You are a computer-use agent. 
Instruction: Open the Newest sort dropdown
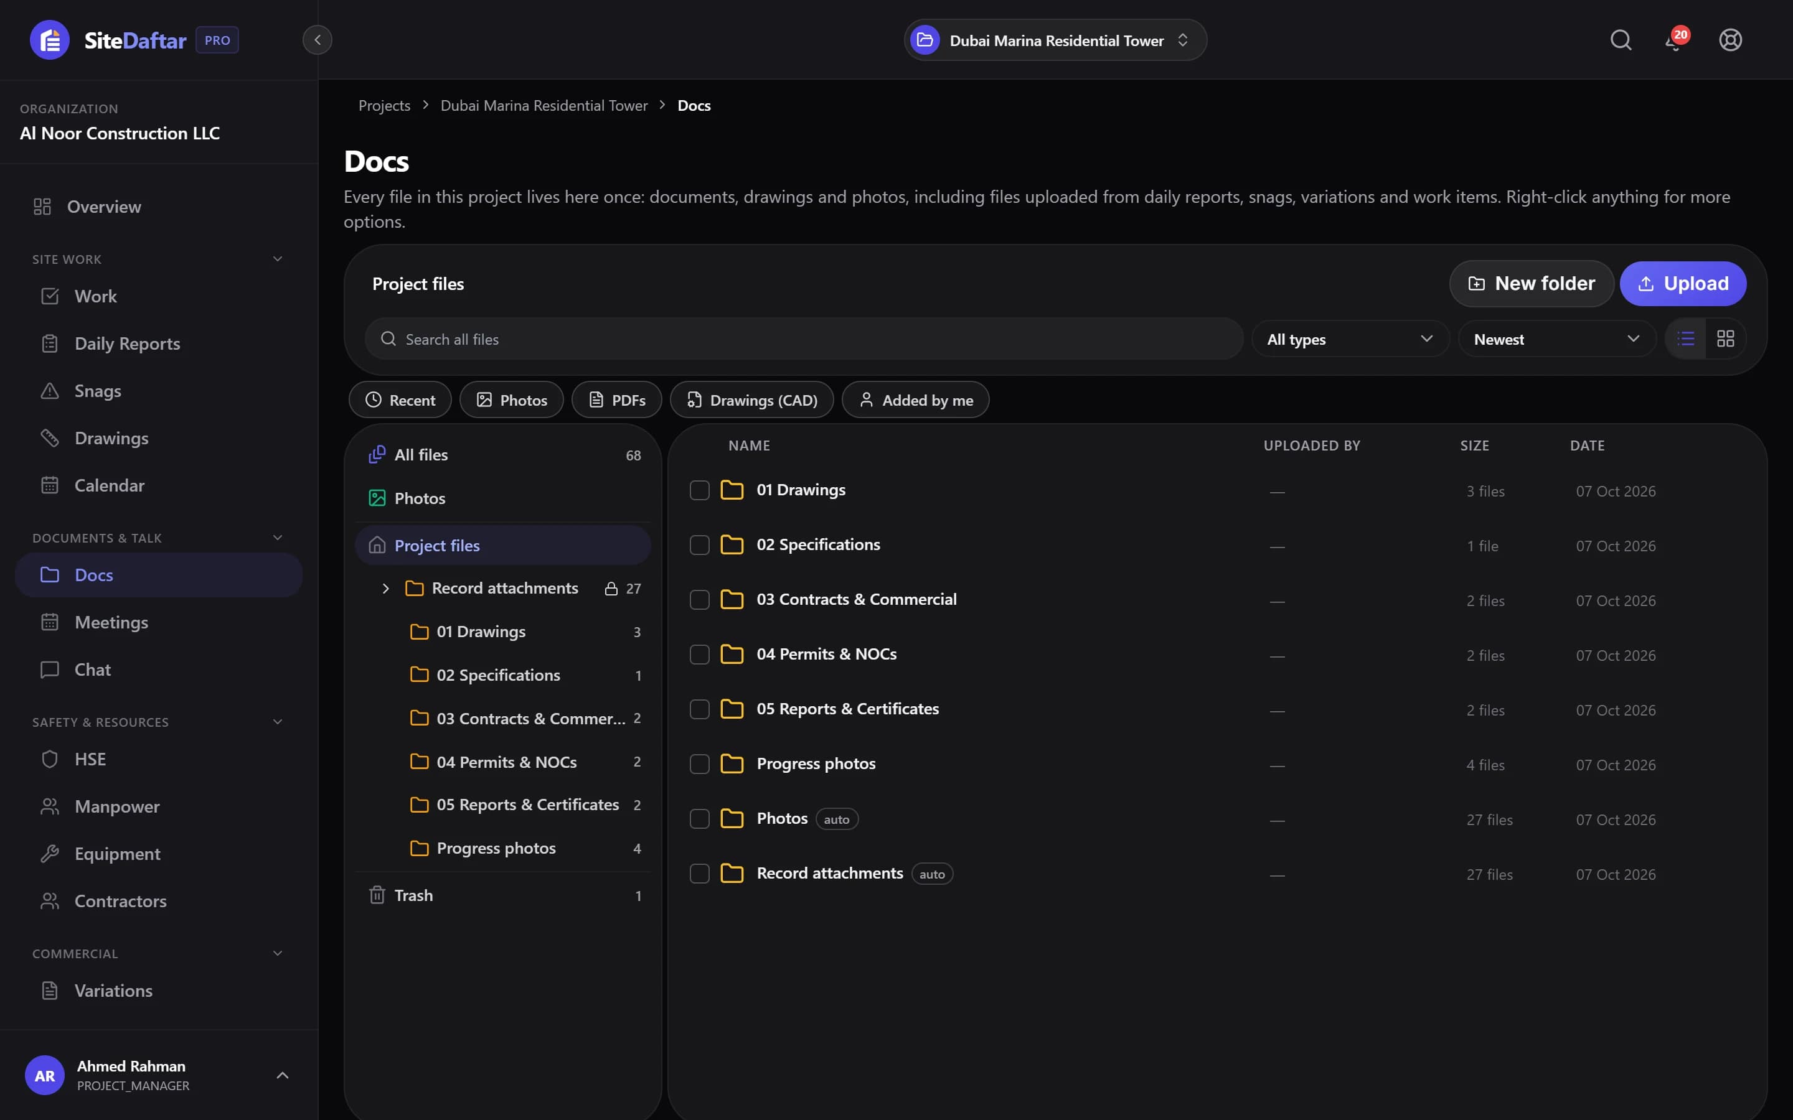[1556, 339]
